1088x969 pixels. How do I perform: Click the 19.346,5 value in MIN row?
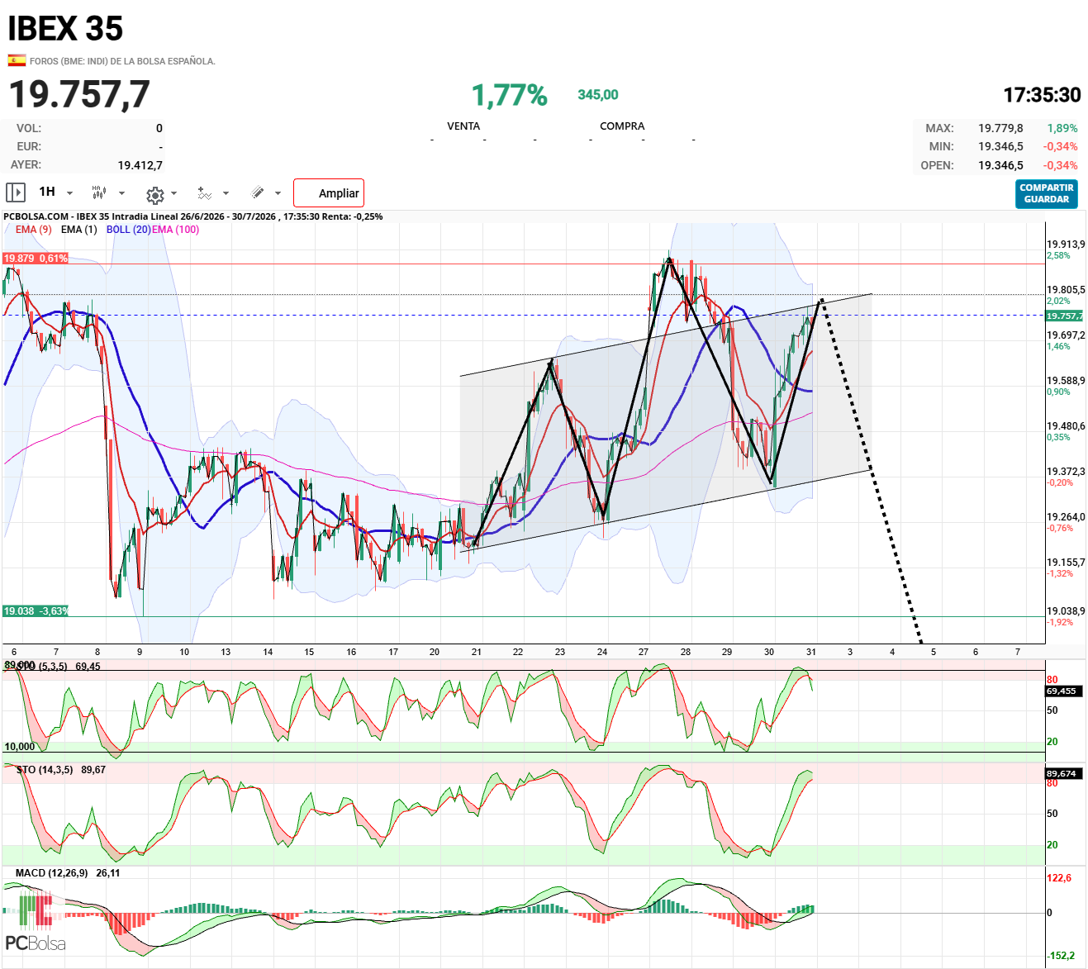pos(1000,146)
